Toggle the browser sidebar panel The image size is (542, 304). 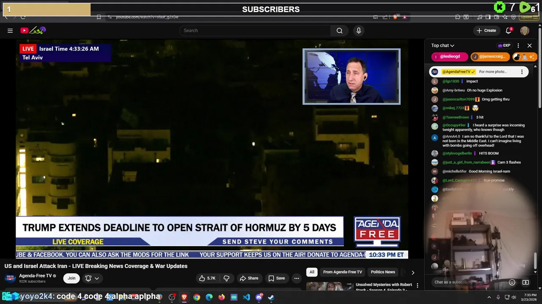click(x=488, y=17)
